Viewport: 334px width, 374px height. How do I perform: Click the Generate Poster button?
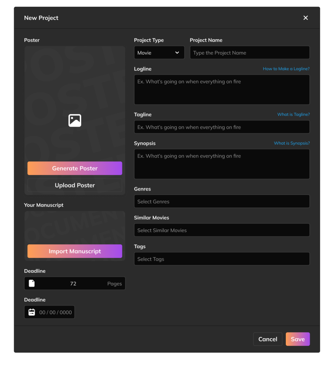pyautogui.click(x=75, y=168)
